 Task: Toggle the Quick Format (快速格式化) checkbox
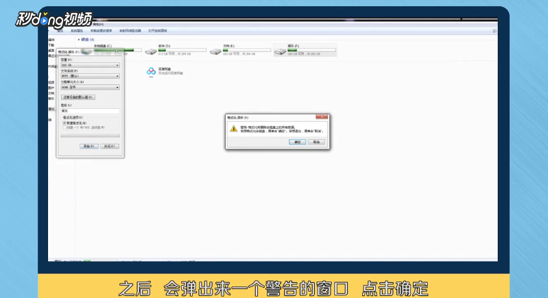point(64,123)
